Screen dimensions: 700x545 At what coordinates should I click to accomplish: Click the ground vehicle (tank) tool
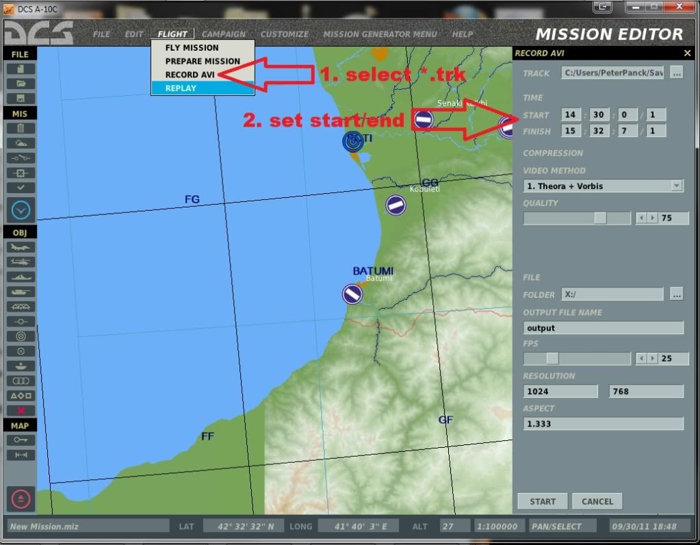(x=21, y=292)
